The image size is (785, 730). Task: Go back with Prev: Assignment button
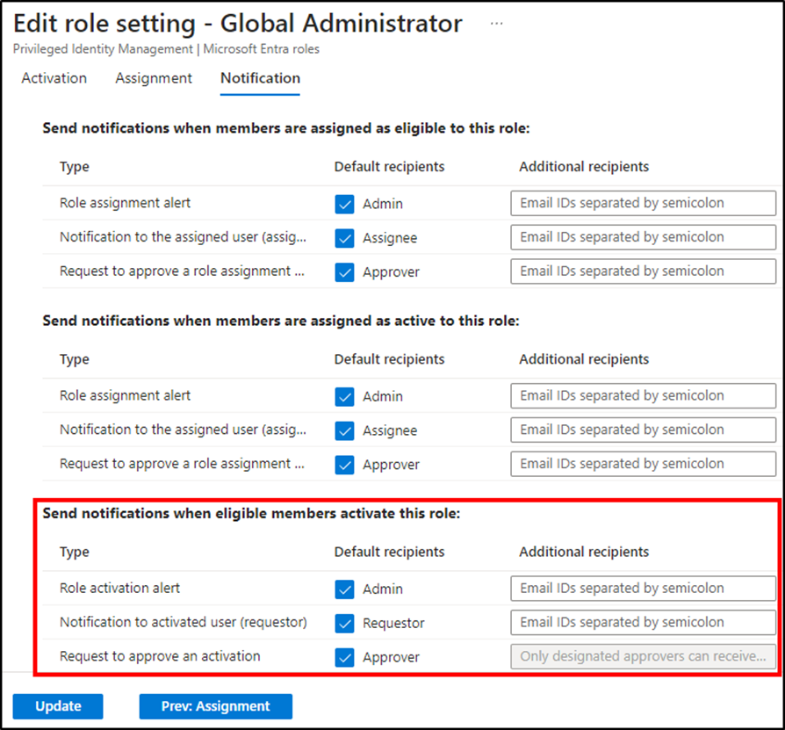[x=216, y=706]
